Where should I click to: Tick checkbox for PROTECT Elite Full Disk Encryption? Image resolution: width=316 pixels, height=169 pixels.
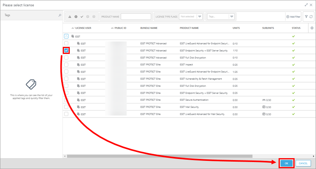click(x=66, y=86)
